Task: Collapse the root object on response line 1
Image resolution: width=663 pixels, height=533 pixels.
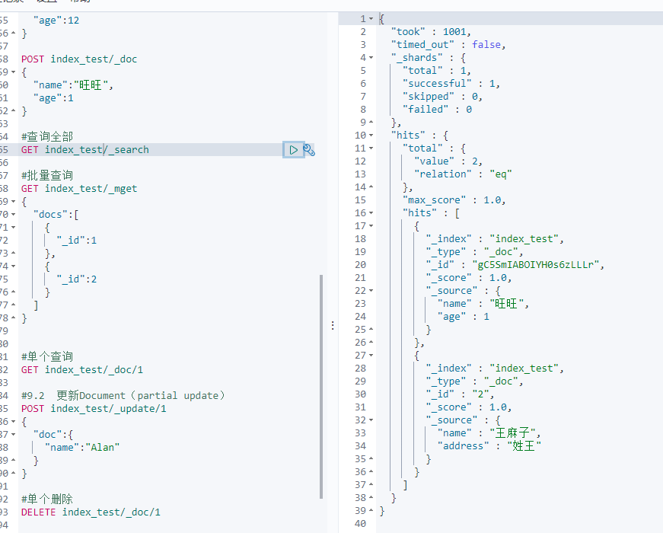Action: click(x=371, y=19)
